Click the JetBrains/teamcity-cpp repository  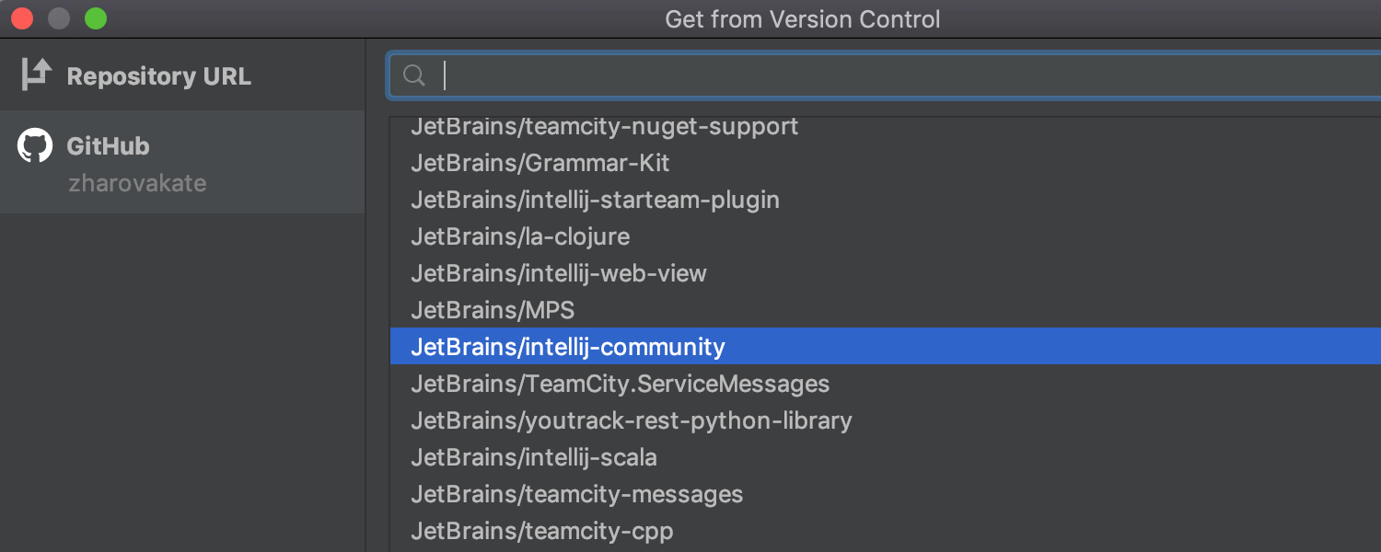542,531
